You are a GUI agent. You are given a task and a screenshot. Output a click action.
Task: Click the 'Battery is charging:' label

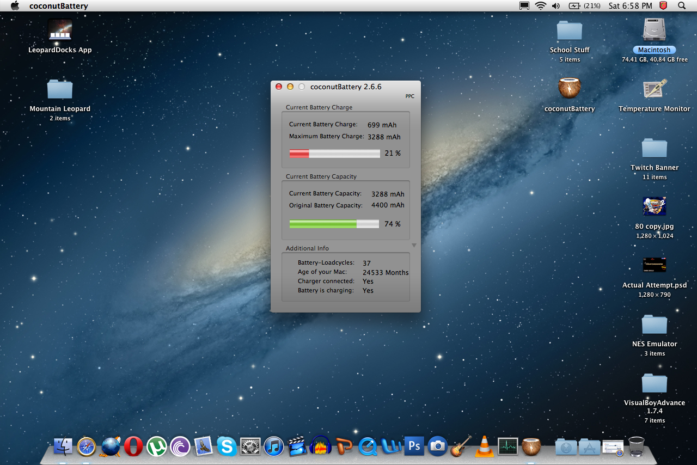[326, 290]
